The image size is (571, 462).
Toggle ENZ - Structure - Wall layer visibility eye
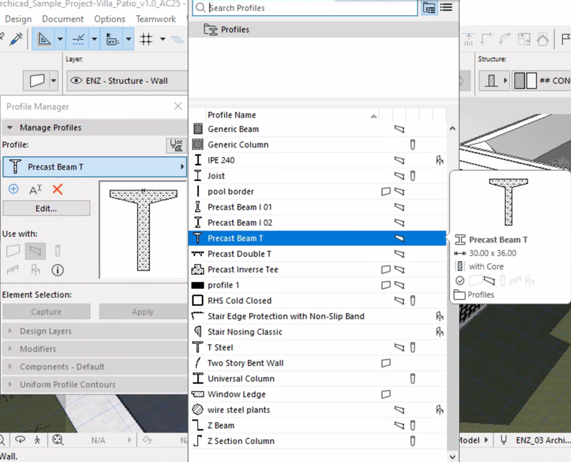(76, 81)
